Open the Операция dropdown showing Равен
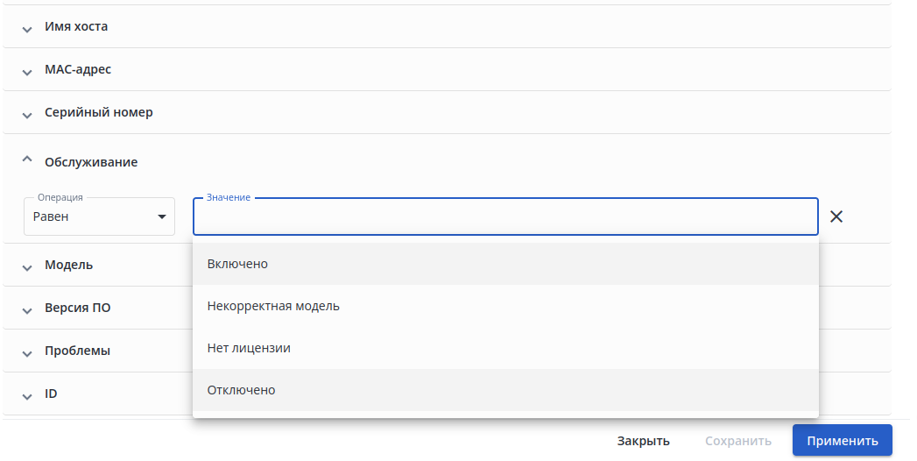The image size is (917, 461). [x=99, y=216]
